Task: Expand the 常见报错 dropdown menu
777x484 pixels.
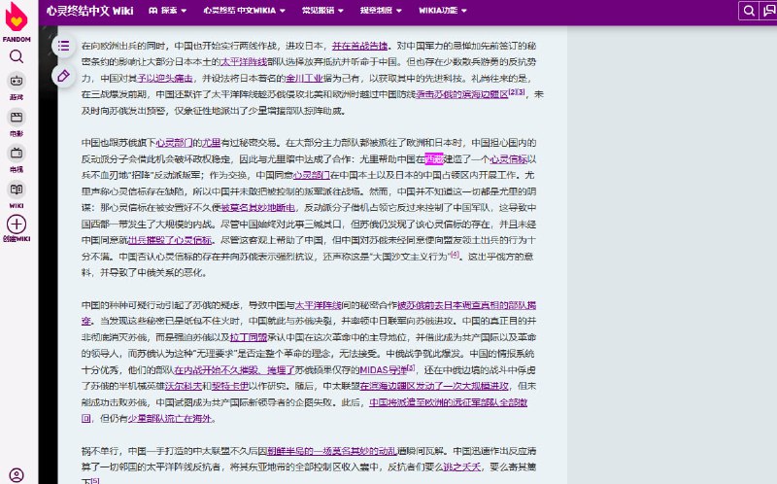Action: pos(322,11)
